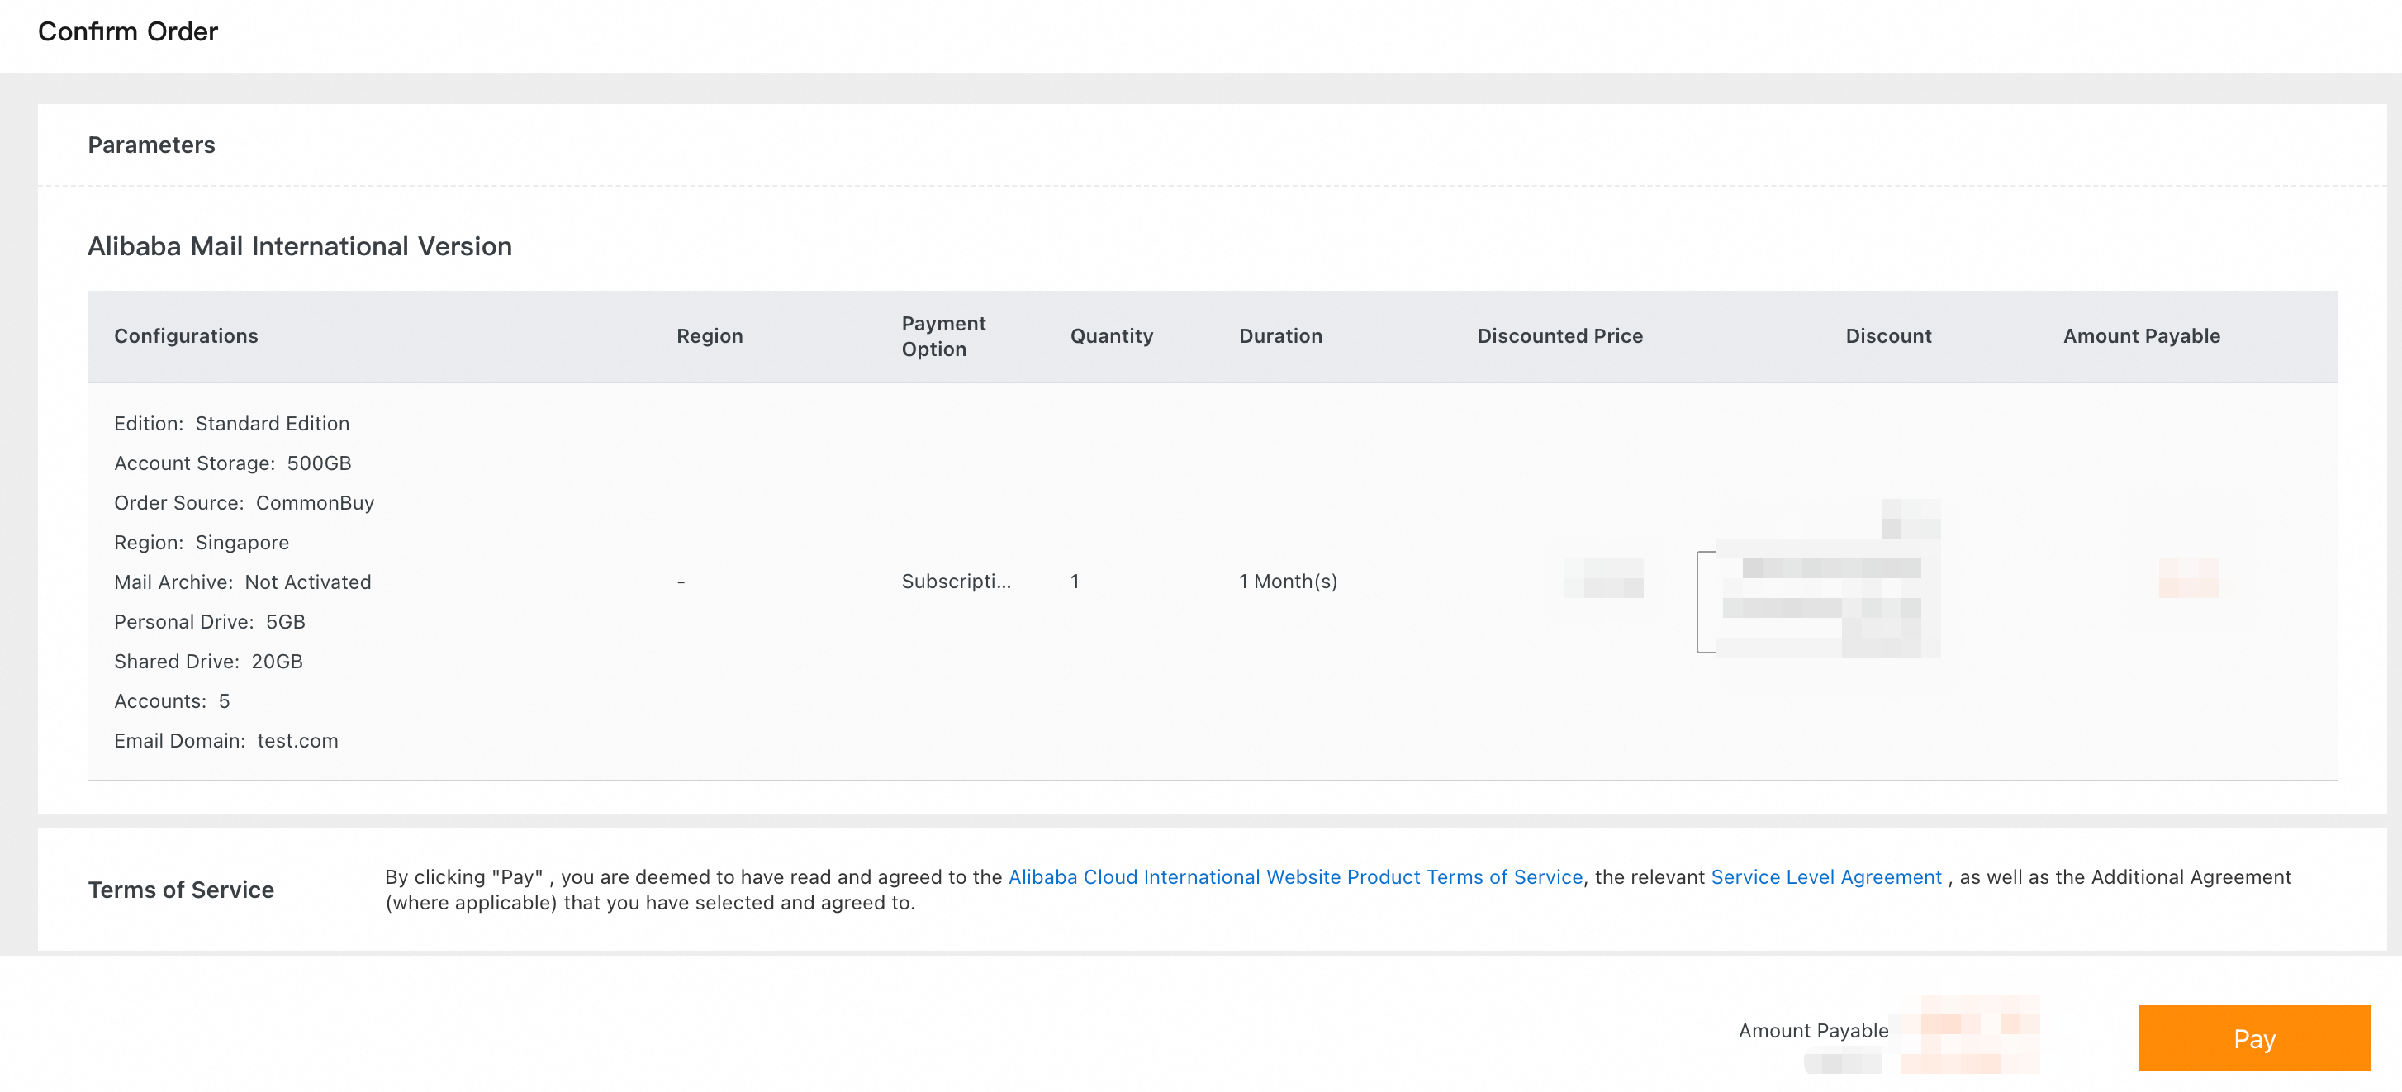Open the Service Level Agreement link

pos(1825,876)
